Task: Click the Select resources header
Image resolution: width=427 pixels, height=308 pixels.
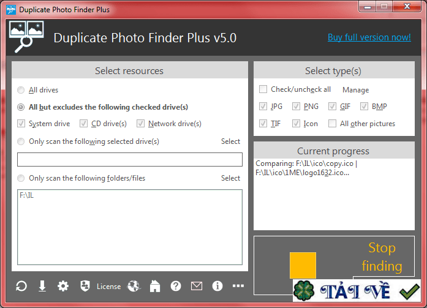Action: tap(130, 71)
